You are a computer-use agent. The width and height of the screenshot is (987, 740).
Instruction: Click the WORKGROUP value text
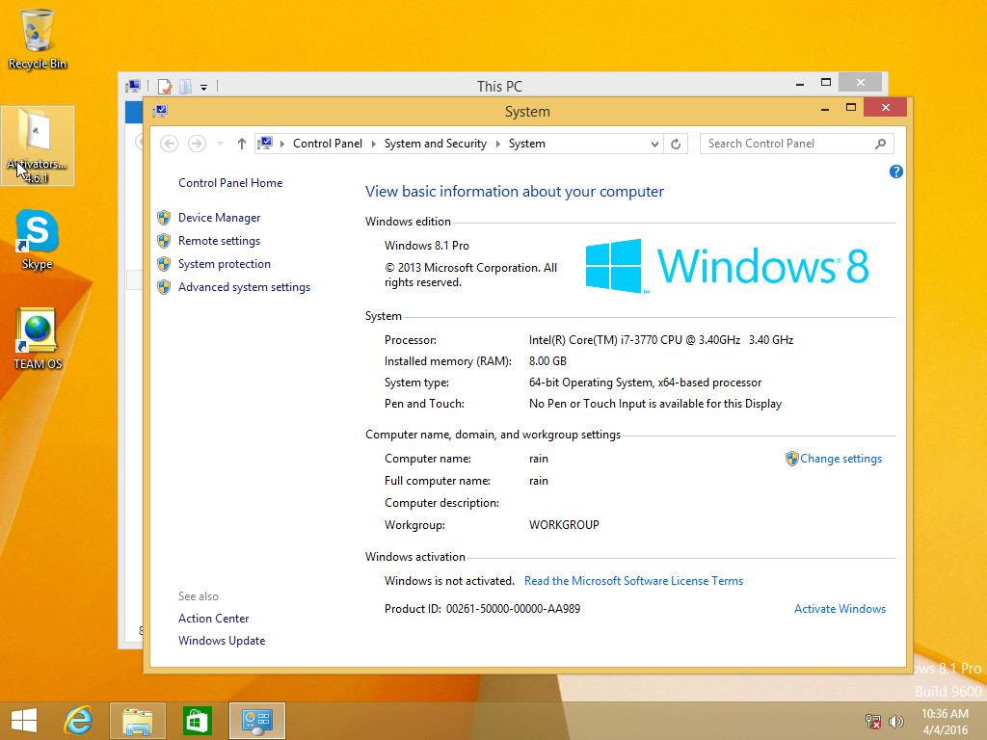pos(564,525)
